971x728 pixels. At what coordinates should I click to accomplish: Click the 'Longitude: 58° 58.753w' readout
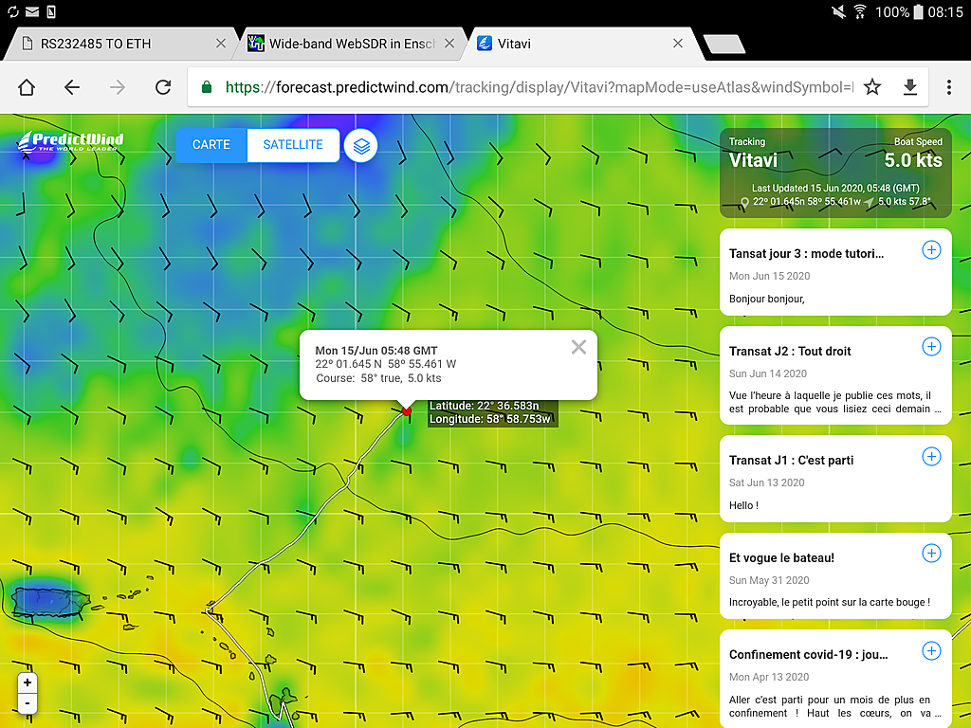point(490,419)
